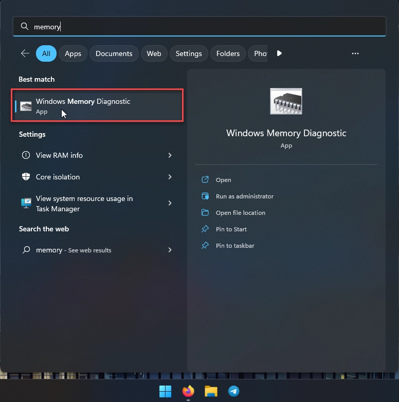Switch to the Photos filter tab

[x=258, y=53]
